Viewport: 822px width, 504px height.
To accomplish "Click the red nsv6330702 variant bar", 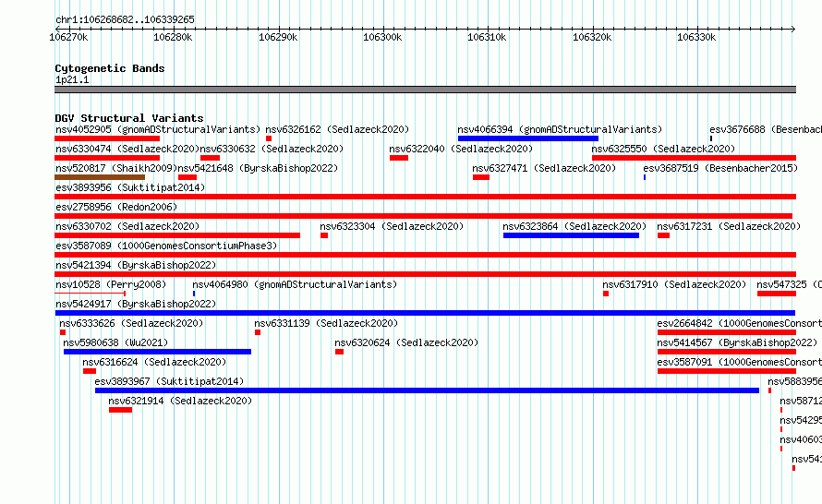I will click(x=177, y=235).
